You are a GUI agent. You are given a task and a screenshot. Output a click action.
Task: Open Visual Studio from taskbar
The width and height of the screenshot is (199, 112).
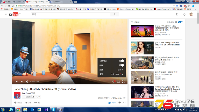[46, 110]
